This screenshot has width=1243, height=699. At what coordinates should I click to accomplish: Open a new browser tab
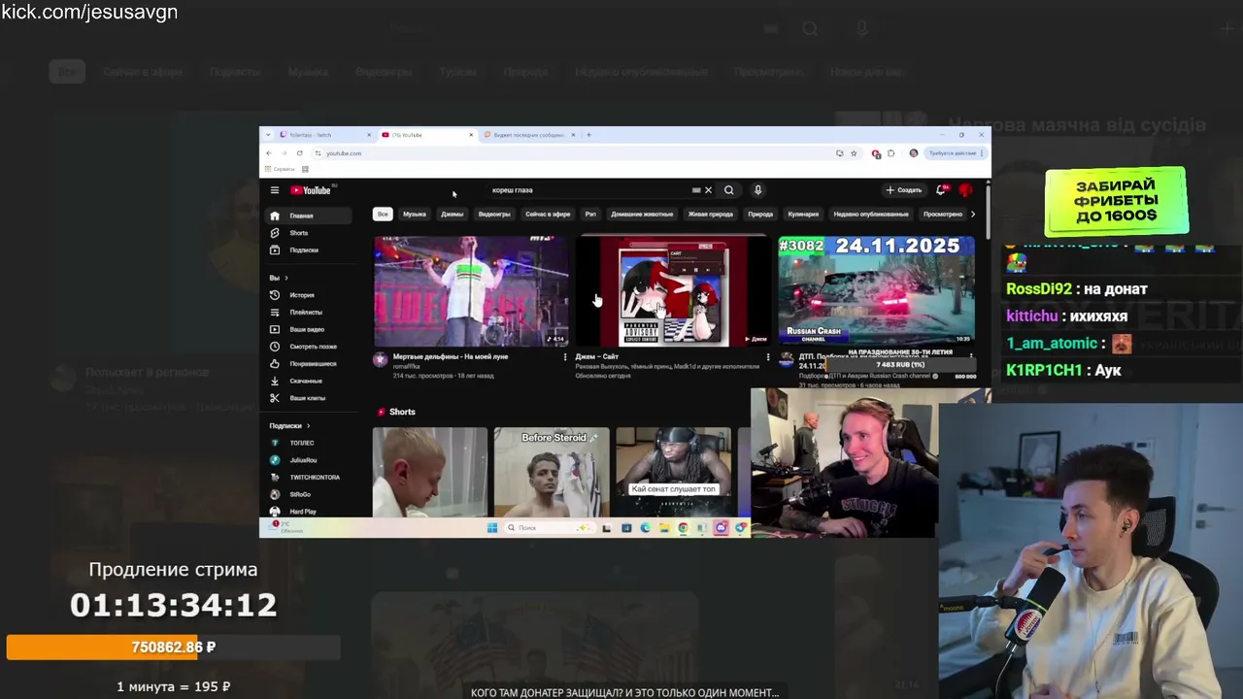tap(588, 135)
